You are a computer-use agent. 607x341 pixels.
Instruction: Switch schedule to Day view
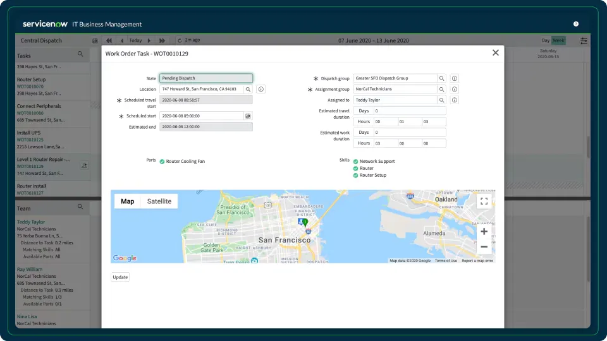546,40
